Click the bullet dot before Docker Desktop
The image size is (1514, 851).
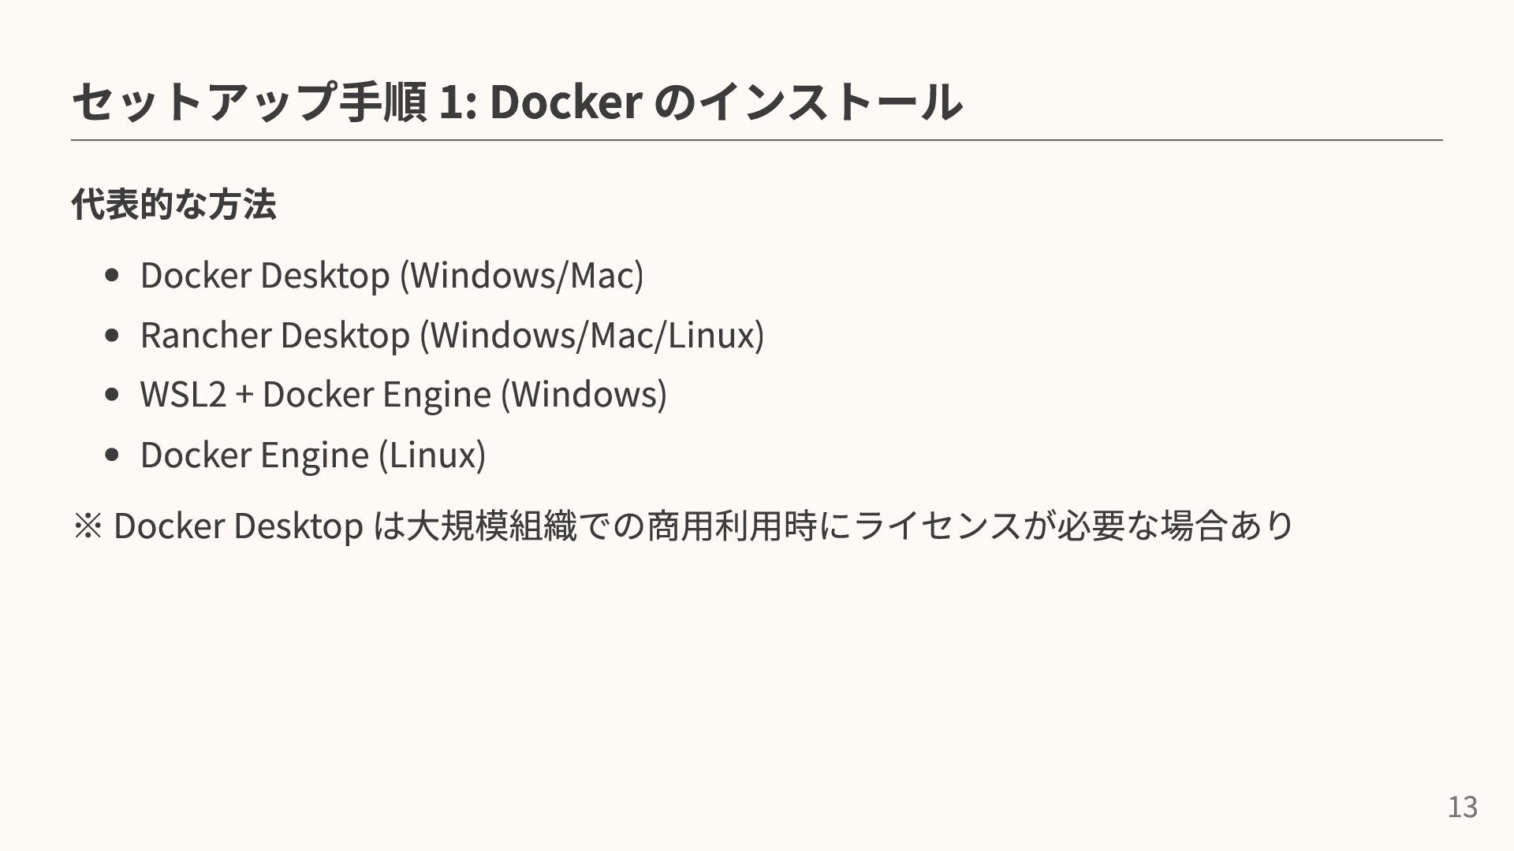click(111, 276)
